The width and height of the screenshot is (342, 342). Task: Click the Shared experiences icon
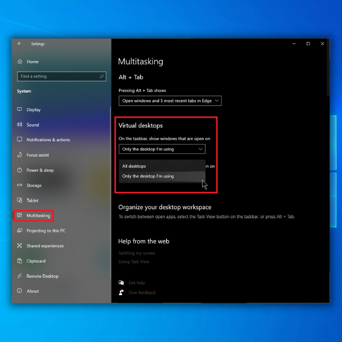[x=20, y=246]
